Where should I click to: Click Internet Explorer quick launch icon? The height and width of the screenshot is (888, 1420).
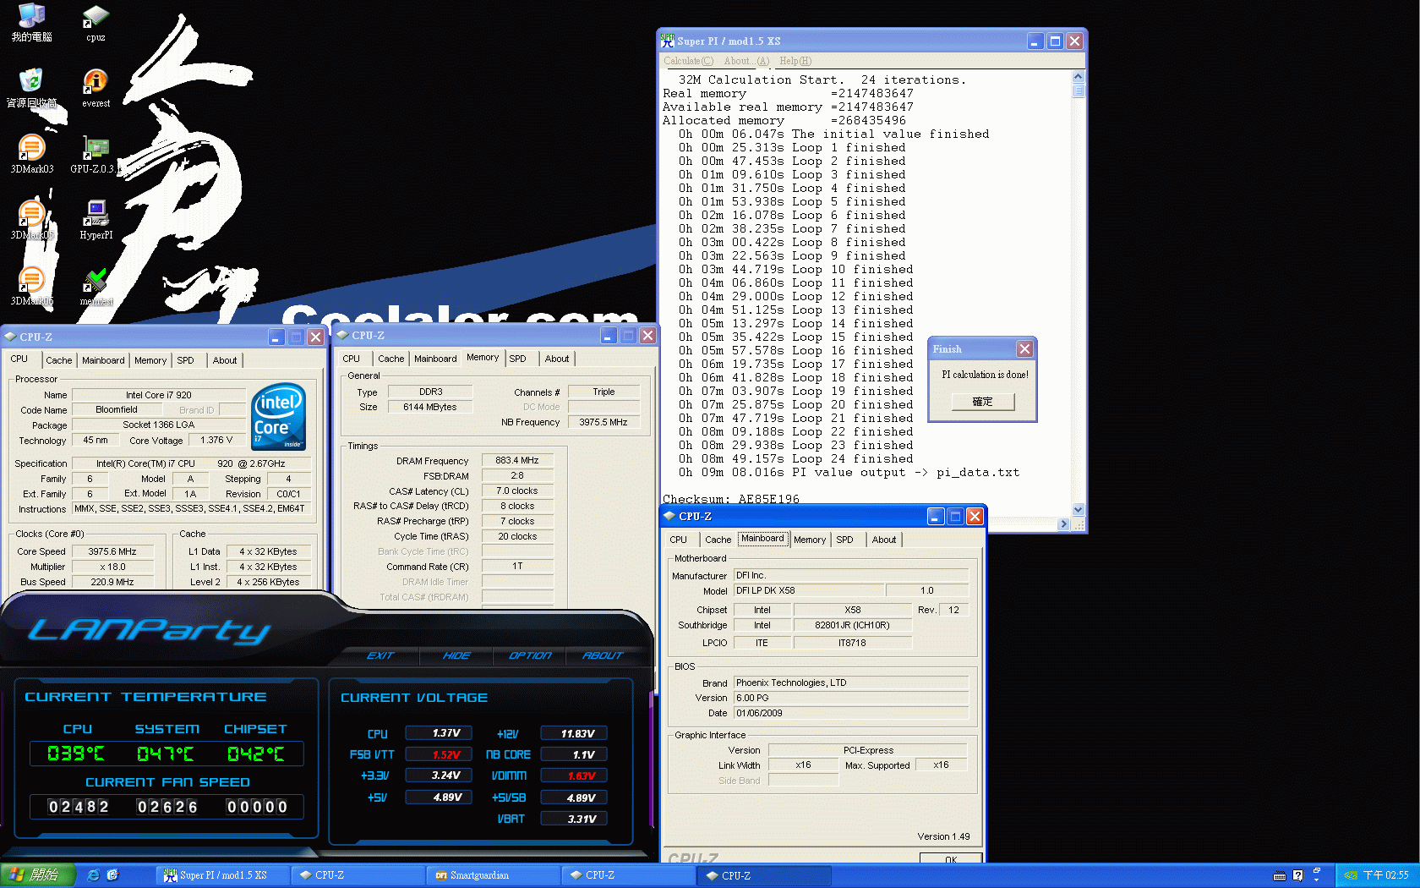pos(94,875)
